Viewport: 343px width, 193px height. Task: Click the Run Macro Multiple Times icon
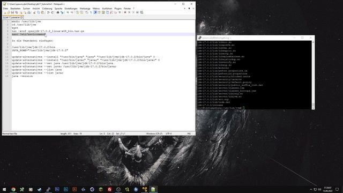click(x=137, y=12)
